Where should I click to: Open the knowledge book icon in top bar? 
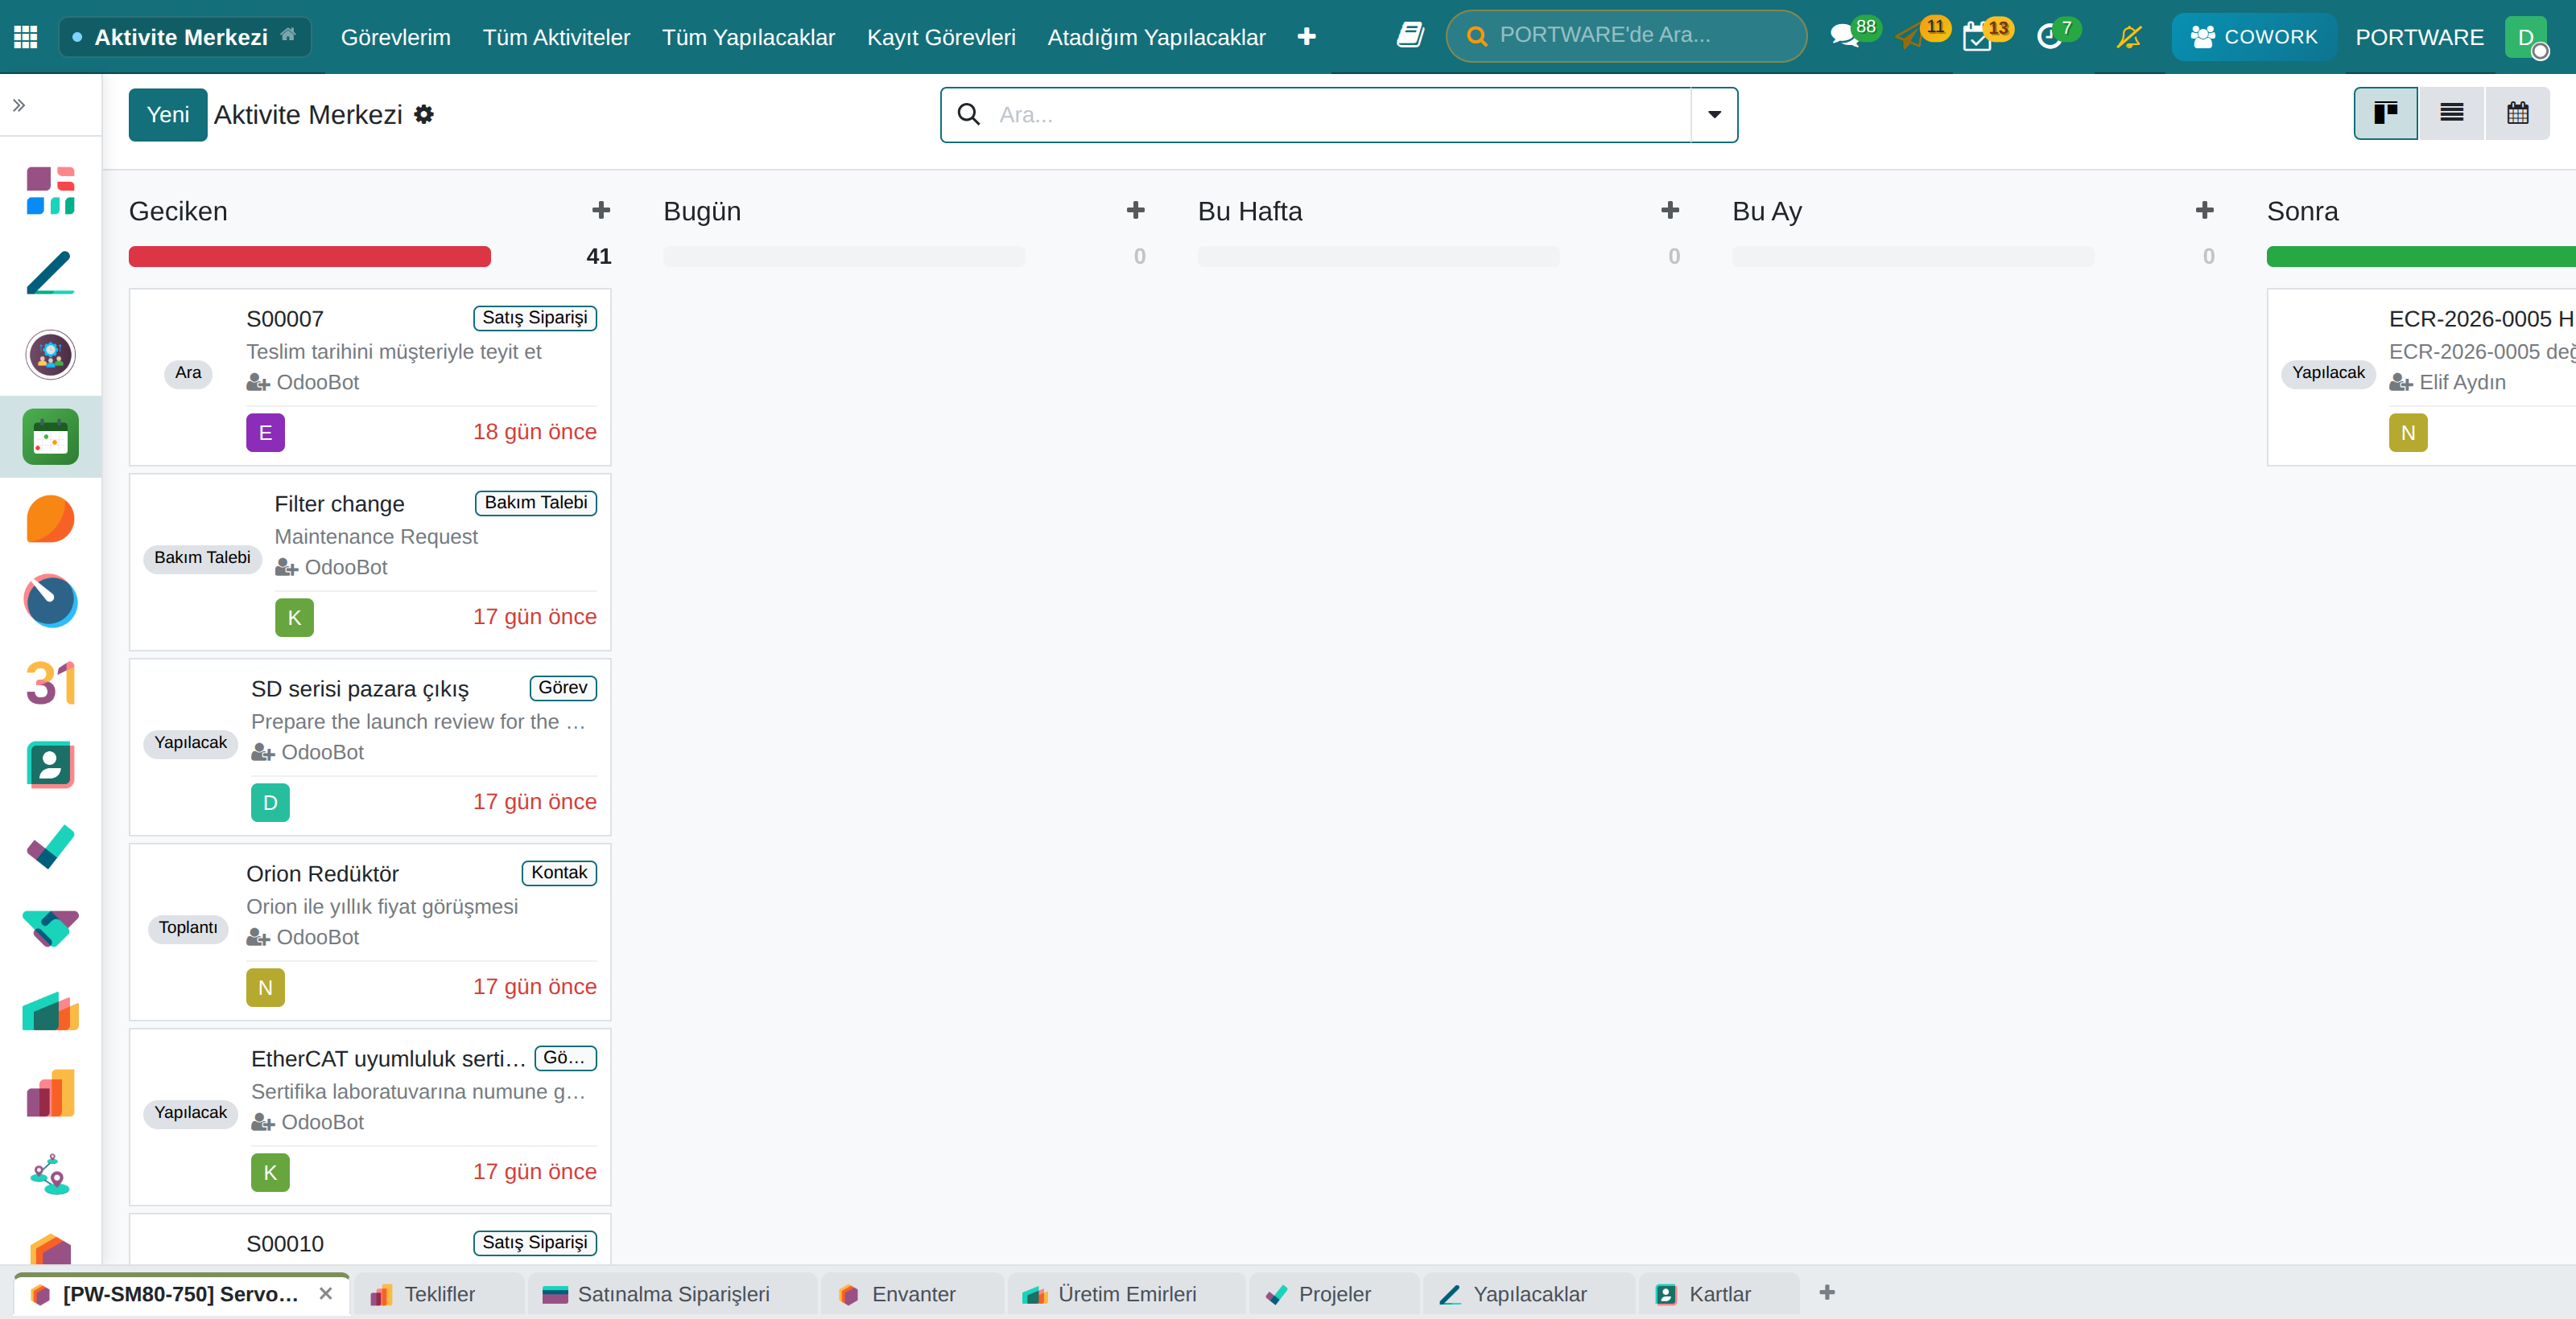(1410, 36)
